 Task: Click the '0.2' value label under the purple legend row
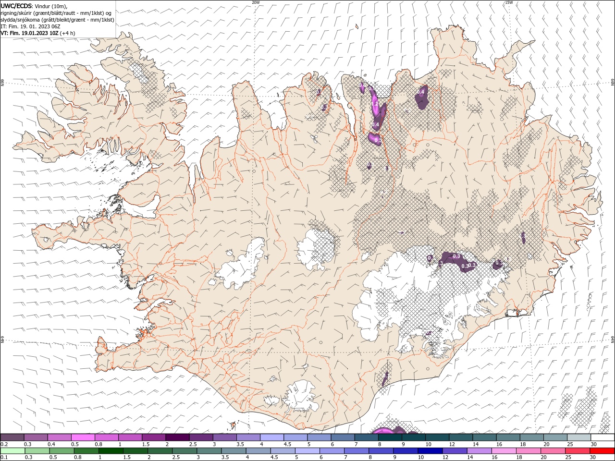pos(4,444)
